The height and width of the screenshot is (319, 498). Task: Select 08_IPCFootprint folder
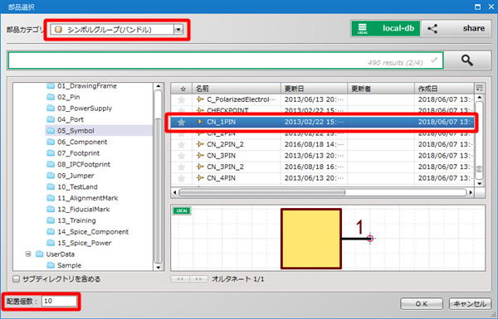(79, 164)
